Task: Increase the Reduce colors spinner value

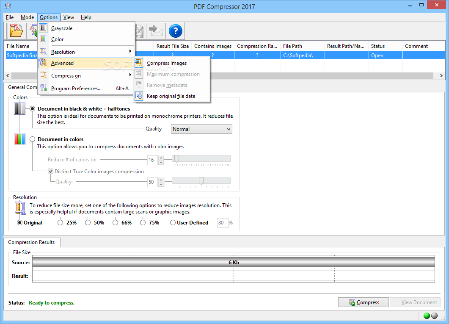Action: point(161,158)
